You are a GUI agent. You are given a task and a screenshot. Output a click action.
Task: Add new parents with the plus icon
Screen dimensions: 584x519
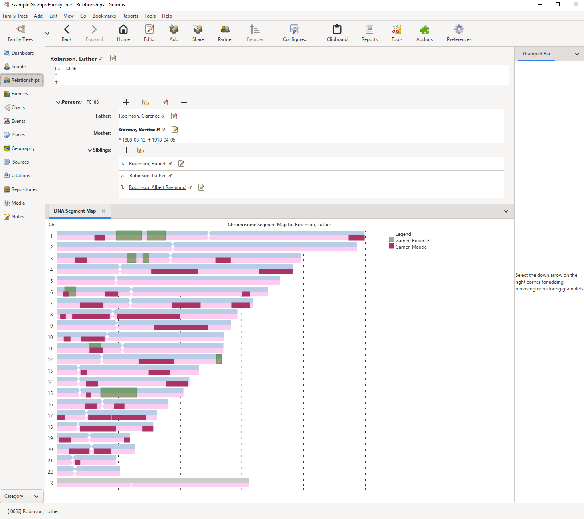(126, 102)
